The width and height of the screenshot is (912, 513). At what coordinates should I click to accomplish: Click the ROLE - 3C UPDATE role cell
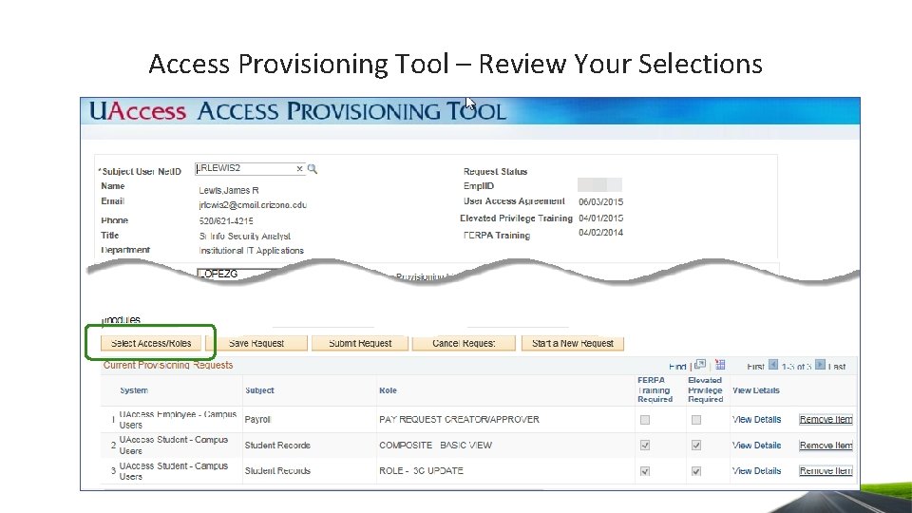421,470
